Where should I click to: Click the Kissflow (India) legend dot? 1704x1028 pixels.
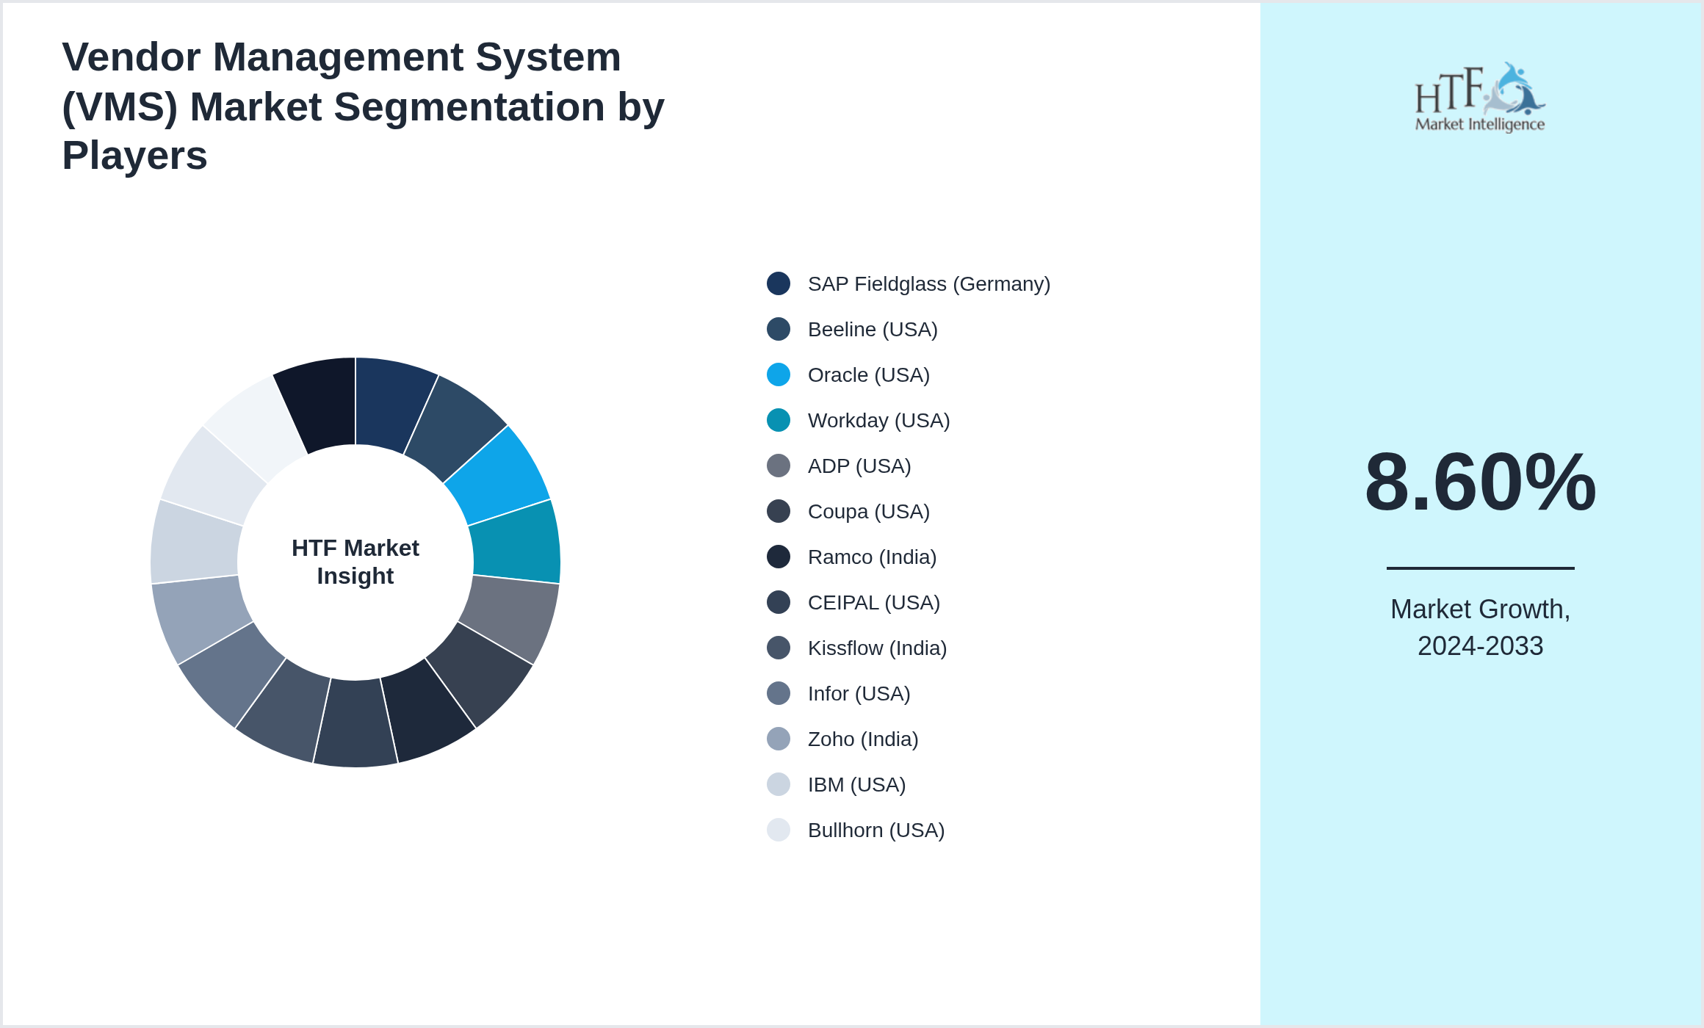(779, 648)
